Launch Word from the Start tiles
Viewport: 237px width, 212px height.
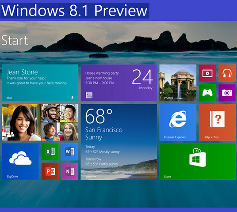pos(70,151)
